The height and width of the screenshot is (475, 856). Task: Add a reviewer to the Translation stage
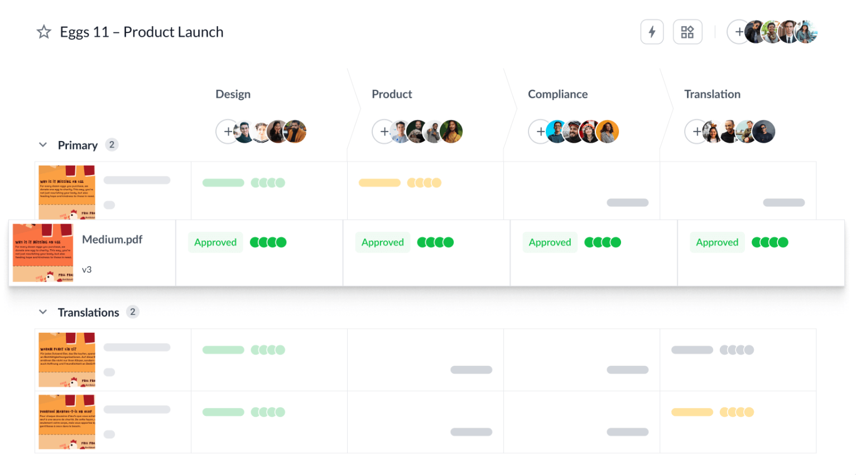(696, 132)
